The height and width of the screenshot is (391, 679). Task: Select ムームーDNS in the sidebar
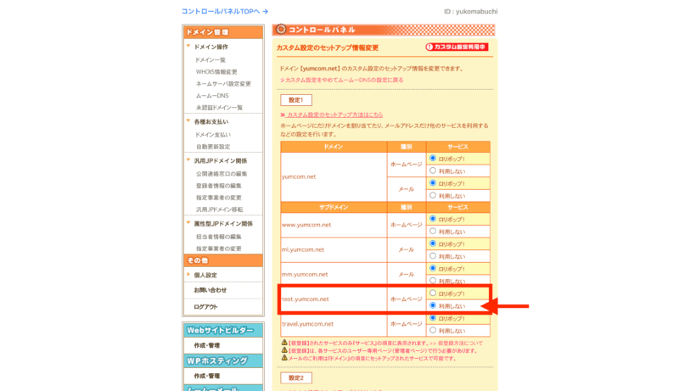click(212, 96)
